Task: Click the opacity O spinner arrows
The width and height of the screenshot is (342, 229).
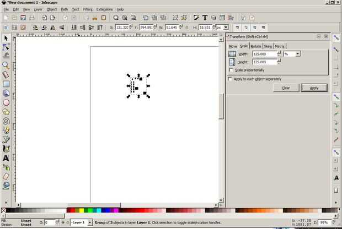Action: click(x=57, y=222)
